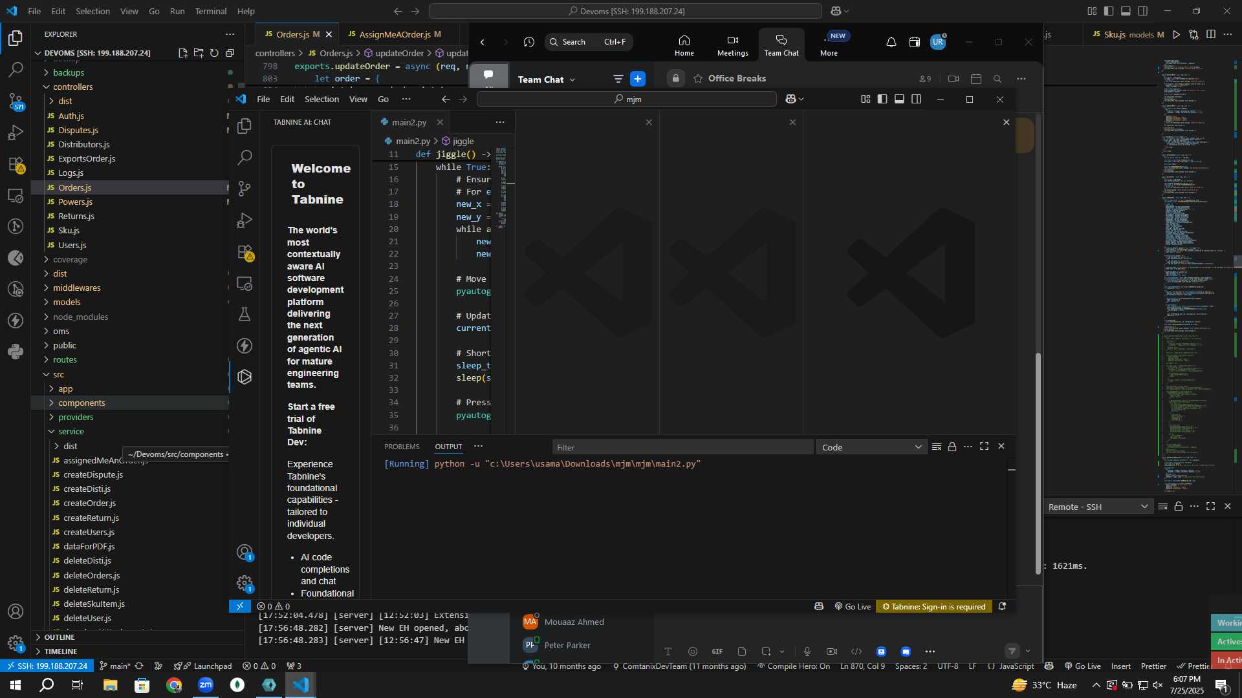Image resolution: width=1242 pixels, height=698 pixels.
Task: Open Meetings tab in Zoom
Action: pyautogui.click(x=732, y=45)
